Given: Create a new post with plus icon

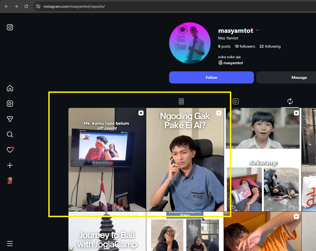Looking at the screenshot, I should pyautogui.click(x=10, y=165).
